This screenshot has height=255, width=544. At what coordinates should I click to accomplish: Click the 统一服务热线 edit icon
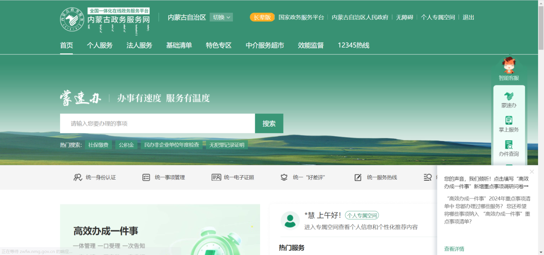pyautogui.click(x=358, y=177)
